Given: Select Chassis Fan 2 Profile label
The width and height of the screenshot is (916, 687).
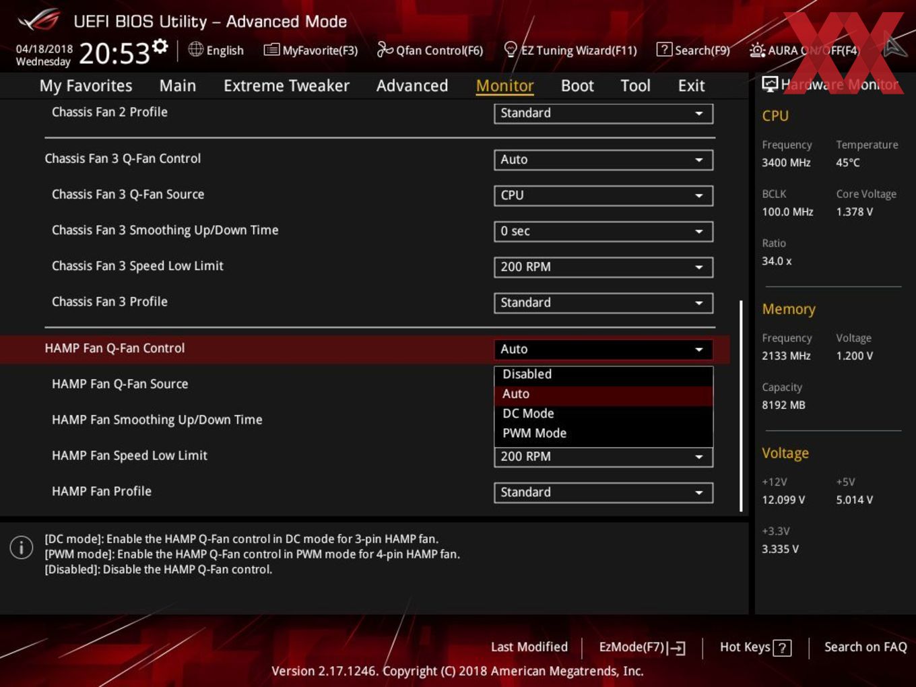Looking at the screenshot, I should pyautogui.click(x=110, y=112).
